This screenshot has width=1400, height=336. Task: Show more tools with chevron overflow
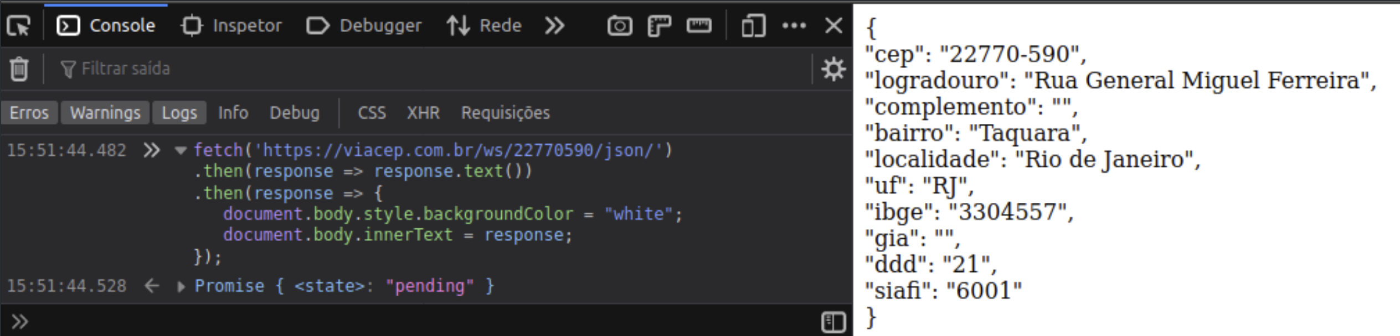[x=554, y=26]
